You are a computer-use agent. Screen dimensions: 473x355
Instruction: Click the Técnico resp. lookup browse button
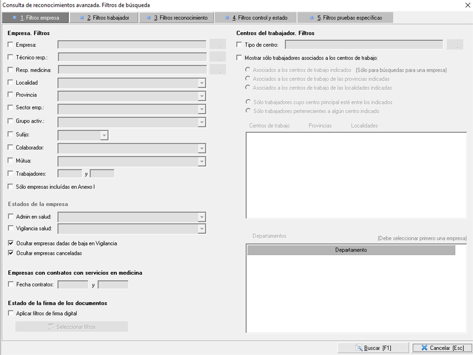click(218, 57)
